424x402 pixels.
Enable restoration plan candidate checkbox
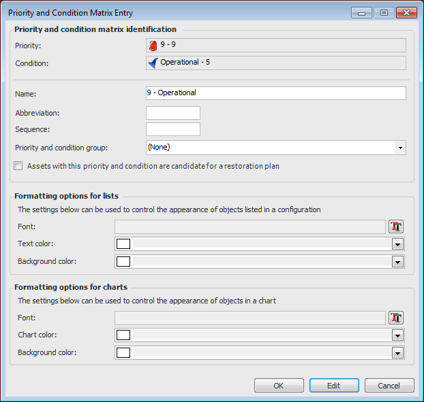(x=18, y=165)
